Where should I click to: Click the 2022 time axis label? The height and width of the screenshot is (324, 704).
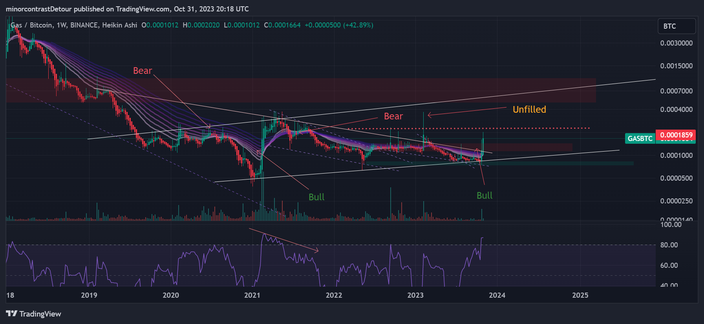click(x=334, y=295)
